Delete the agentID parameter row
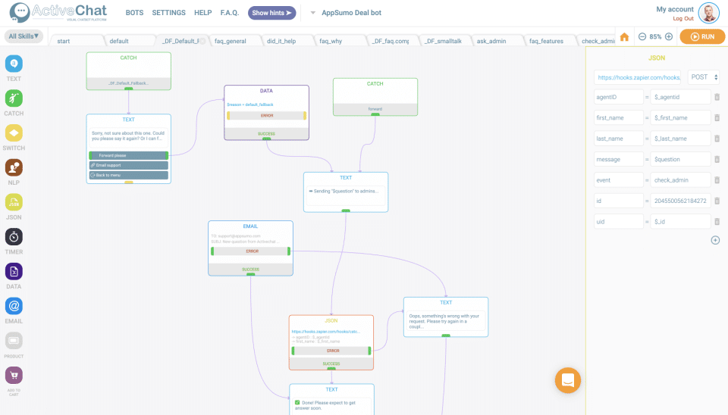Viewport: 728px width, 415px height. point(717,97)
